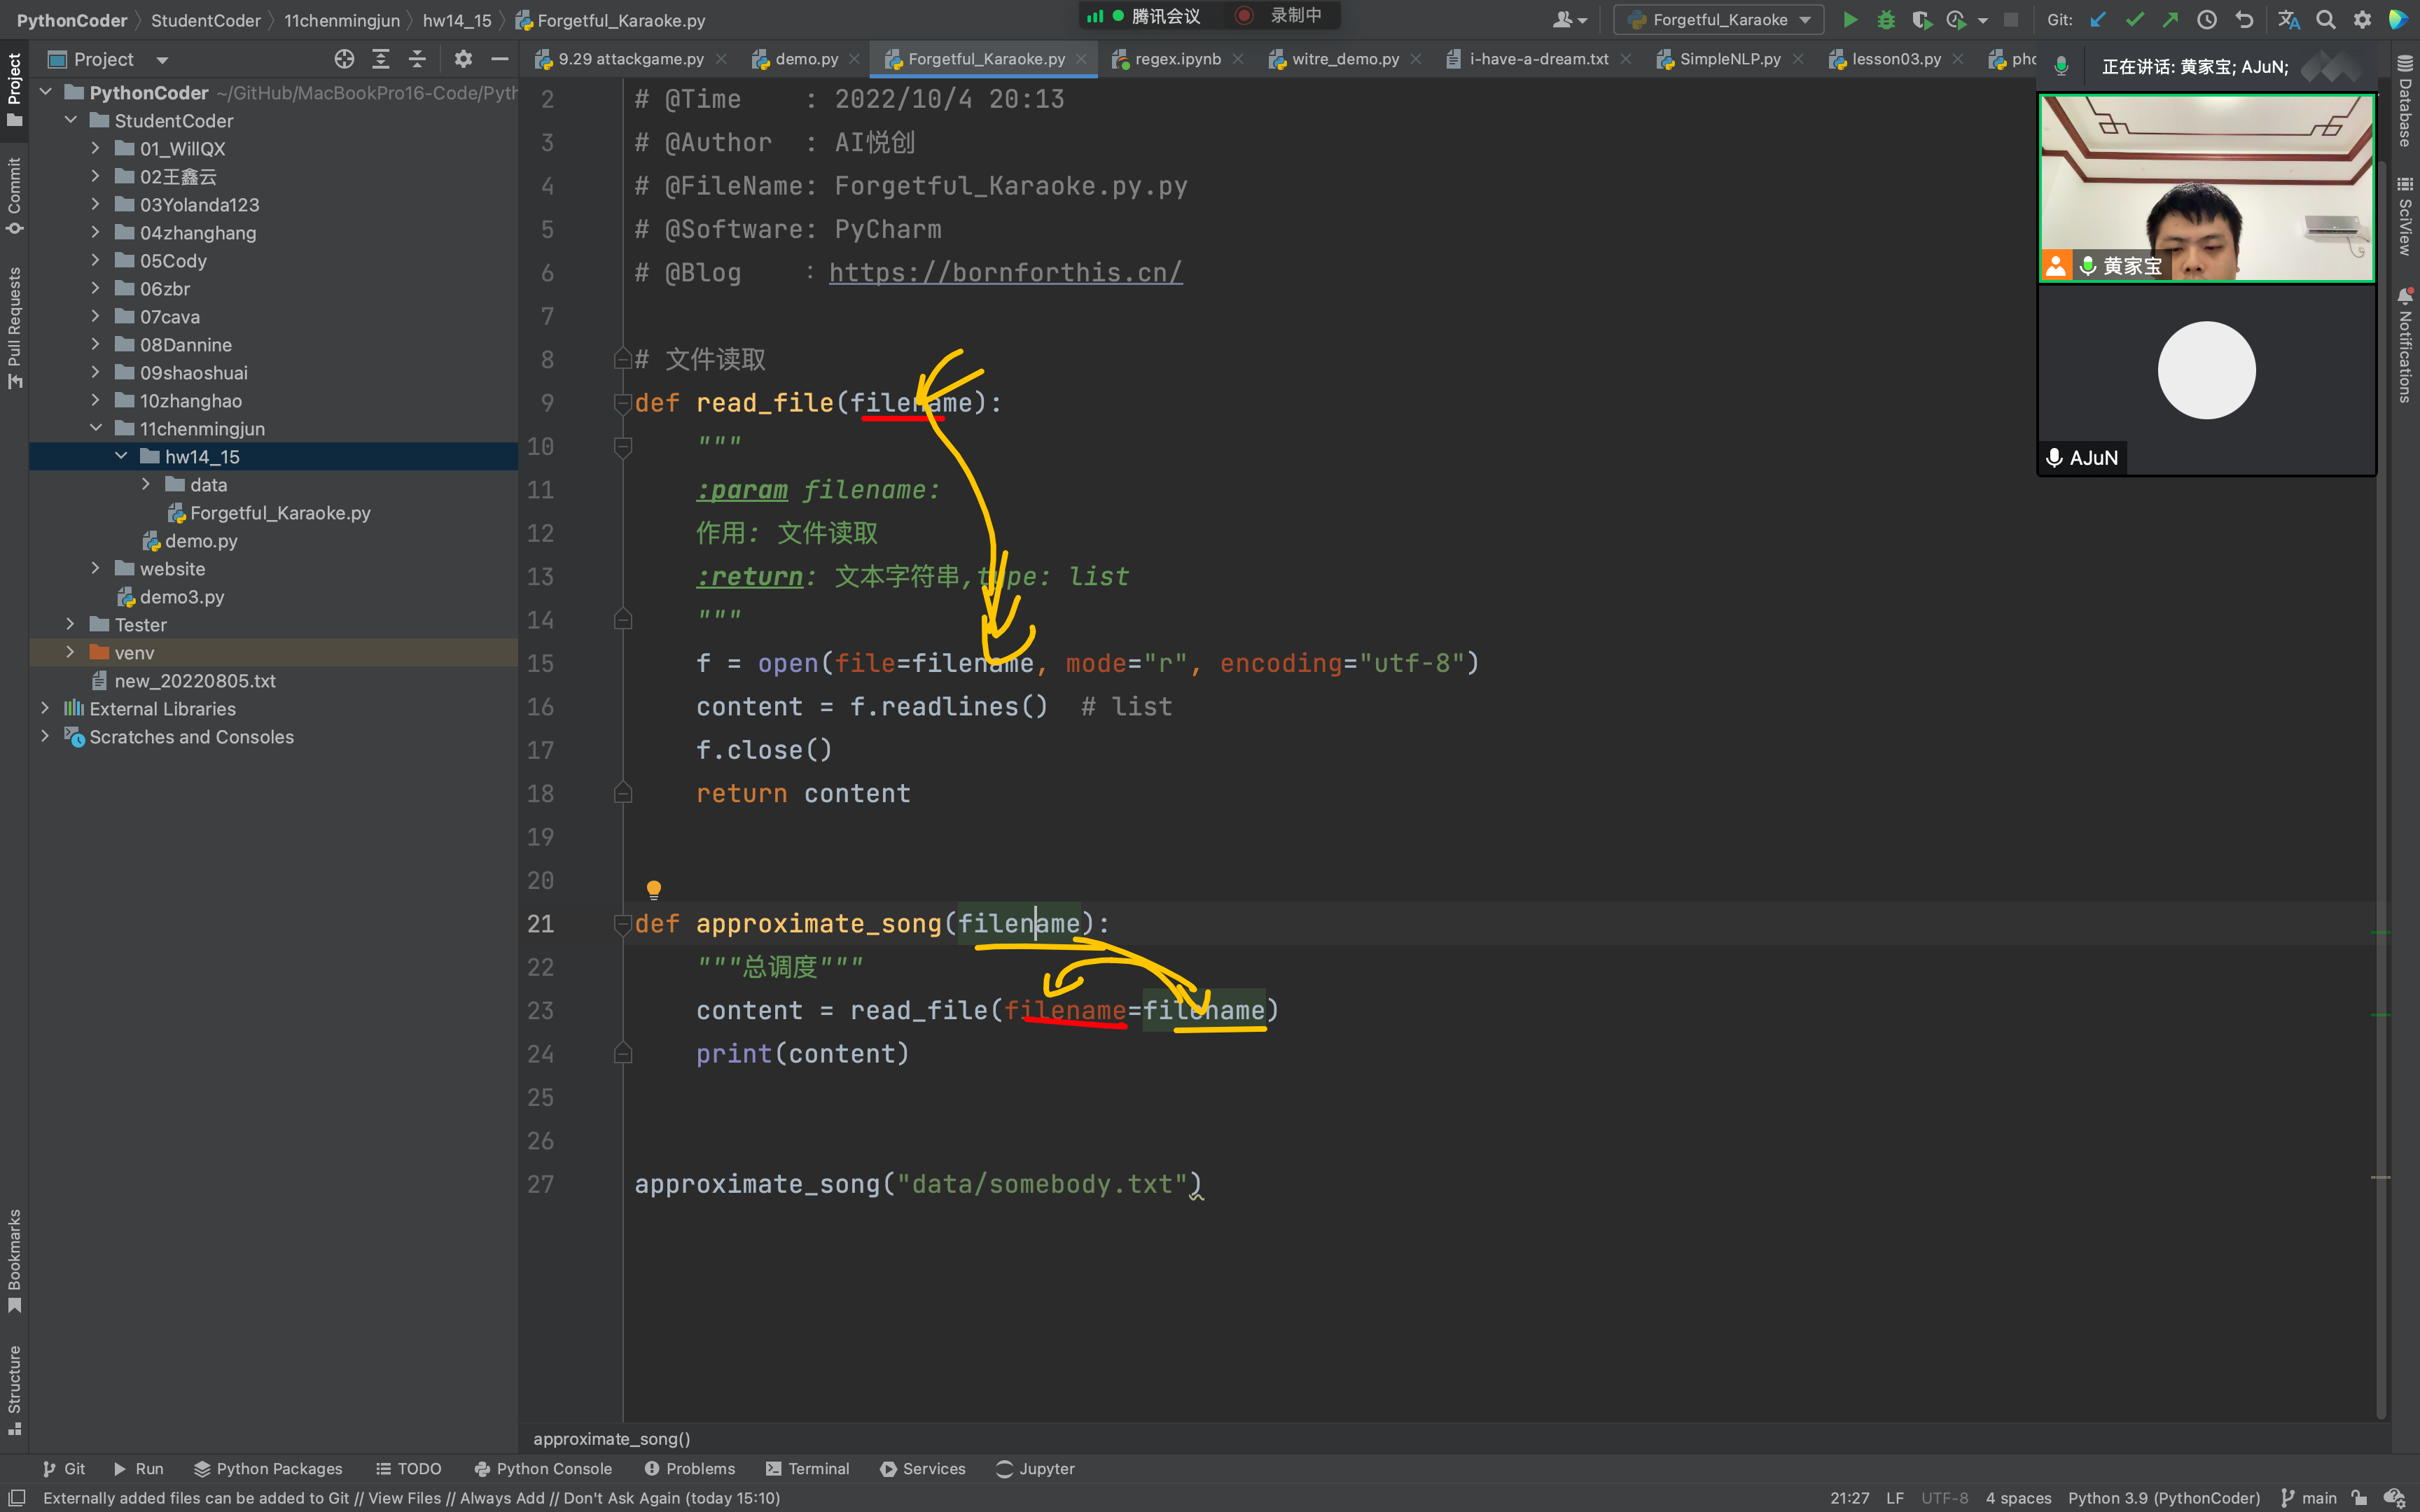Fold approximate_song function at line 21
Screen dimensions: 2420x1512
622,924
